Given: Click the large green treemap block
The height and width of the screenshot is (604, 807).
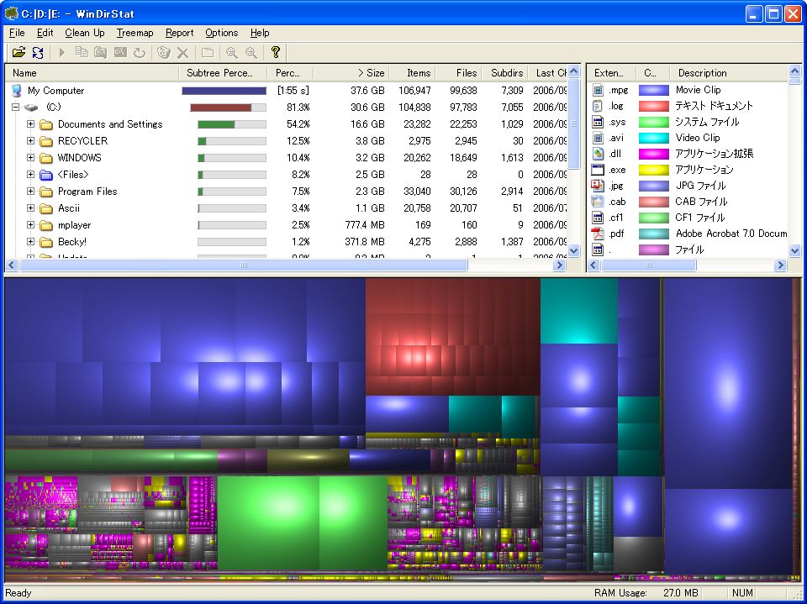Looking at the screenshot, I should click(x=302, y=523).
